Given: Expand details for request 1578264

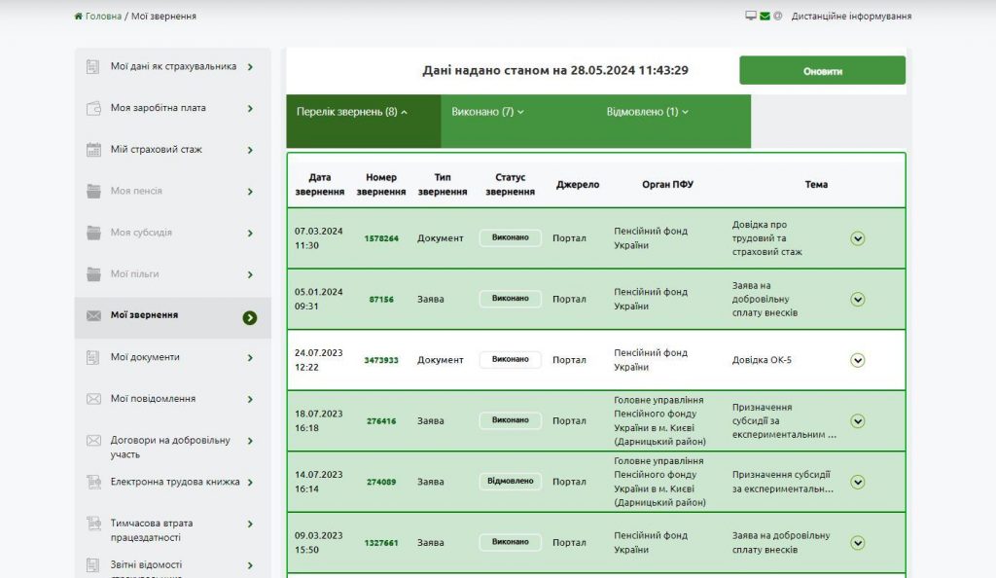Looking at the screenshot, I should coord(857,238).
